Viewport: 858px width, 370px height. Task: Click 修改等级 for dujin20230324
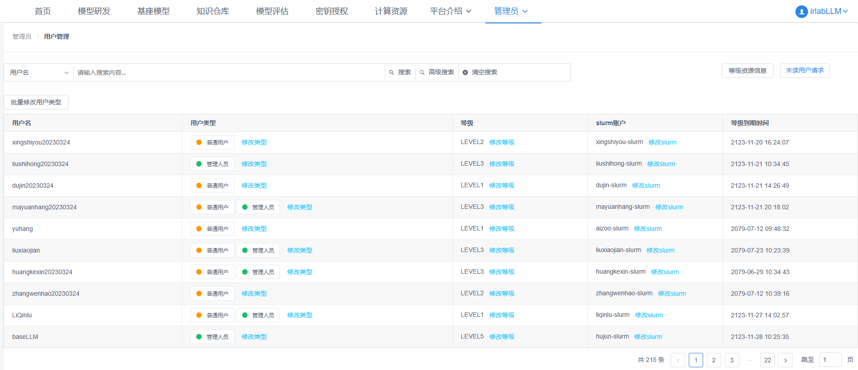pyautogui.click(x=502, y=185)
